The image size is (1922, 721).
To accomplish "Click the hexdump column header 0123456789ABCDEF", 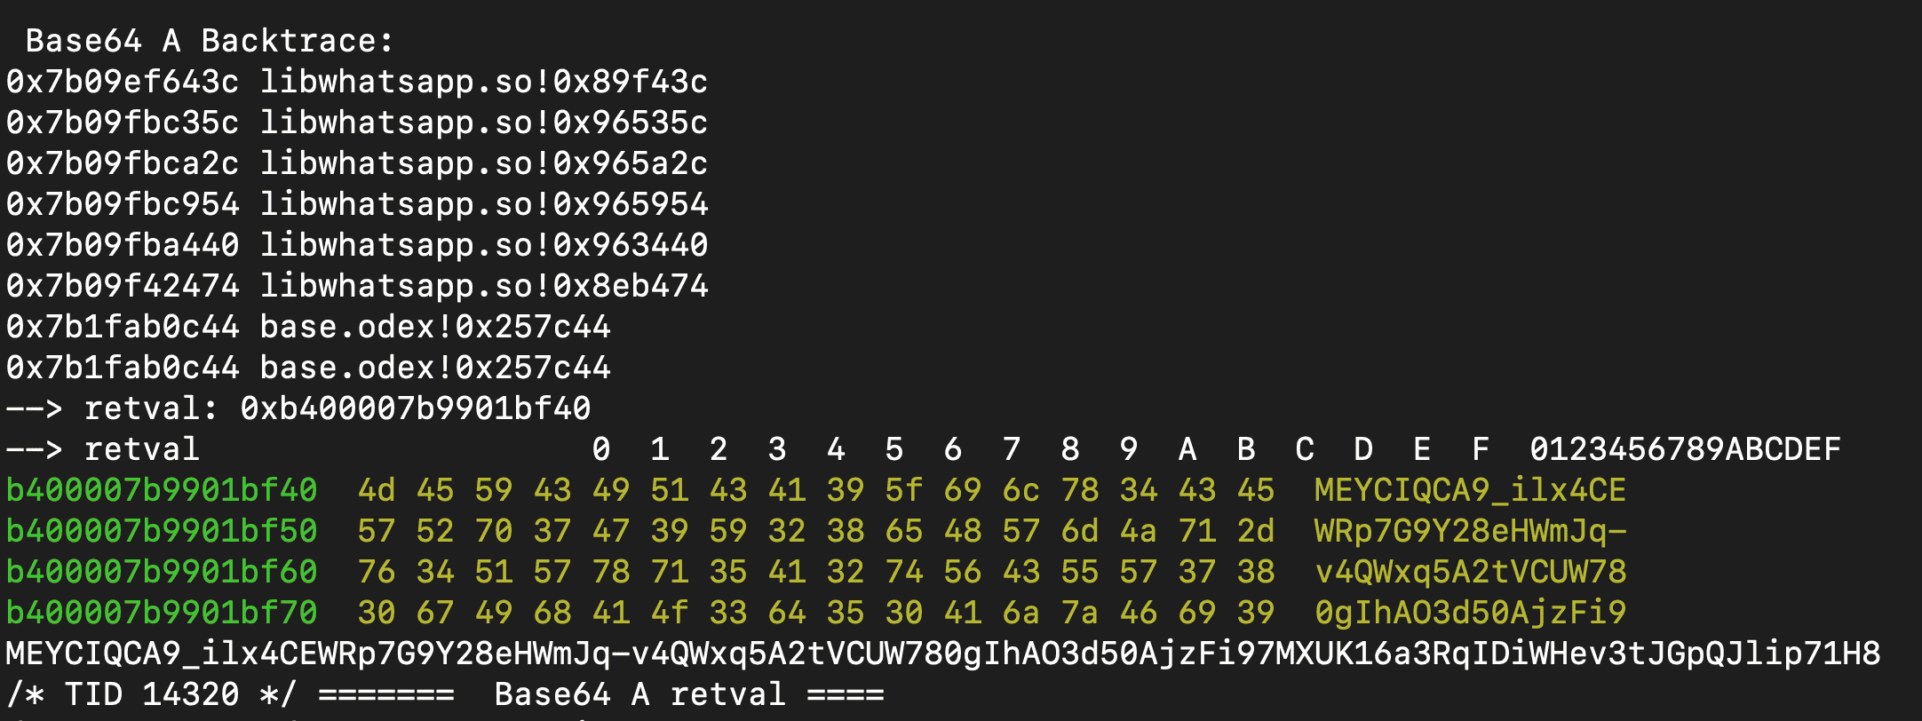I will (x=1685, y=449).
